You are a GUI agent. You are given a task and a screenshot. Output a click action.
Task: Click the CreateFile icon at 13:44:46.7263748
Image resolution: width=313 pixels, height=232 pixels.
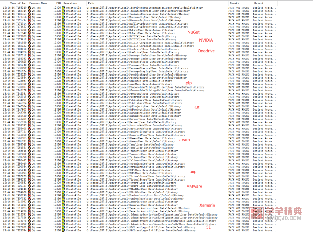(x=64, y=145)
